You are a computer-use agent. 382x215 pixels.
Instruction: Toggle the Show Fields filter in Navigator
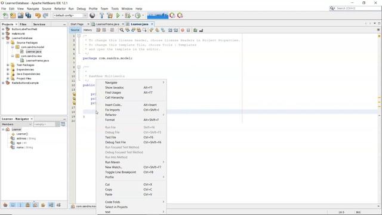click(x=13, y=205)
